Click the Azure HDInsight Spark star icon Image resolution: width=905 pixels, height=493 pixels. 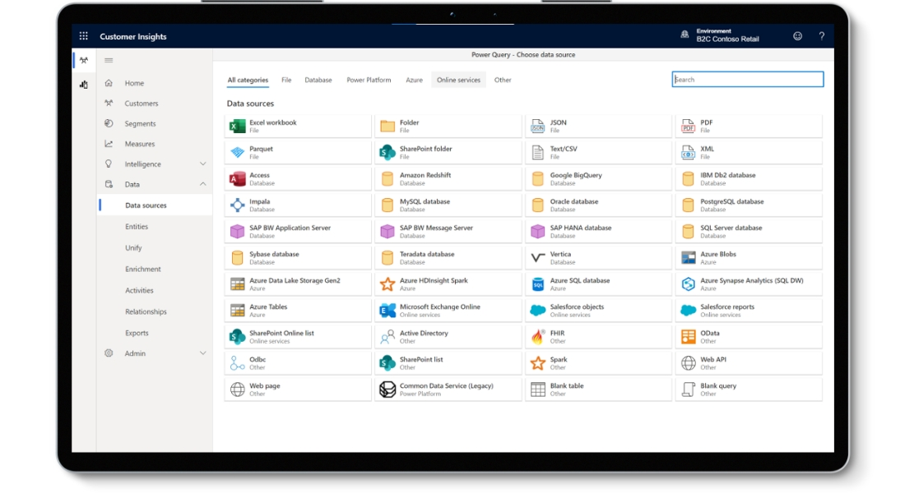[x=388, y=284]
